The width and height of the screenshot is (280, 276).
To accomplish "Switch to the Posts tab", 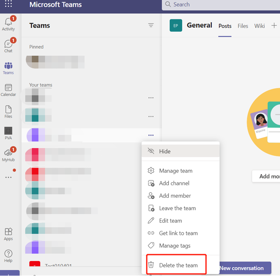I will coord(225,26).
